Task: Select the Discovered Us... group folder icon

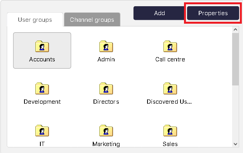Action: coord(170,89)
